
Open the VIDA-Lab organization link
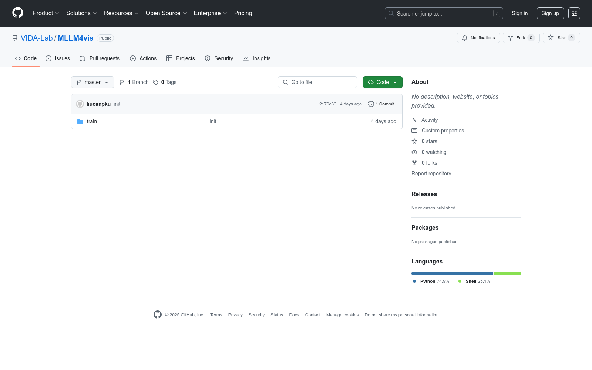click(x=37, y=38)
